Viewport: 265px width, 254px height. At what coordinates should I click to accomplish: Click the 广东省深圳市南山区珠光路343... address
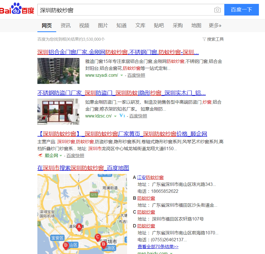184,184
